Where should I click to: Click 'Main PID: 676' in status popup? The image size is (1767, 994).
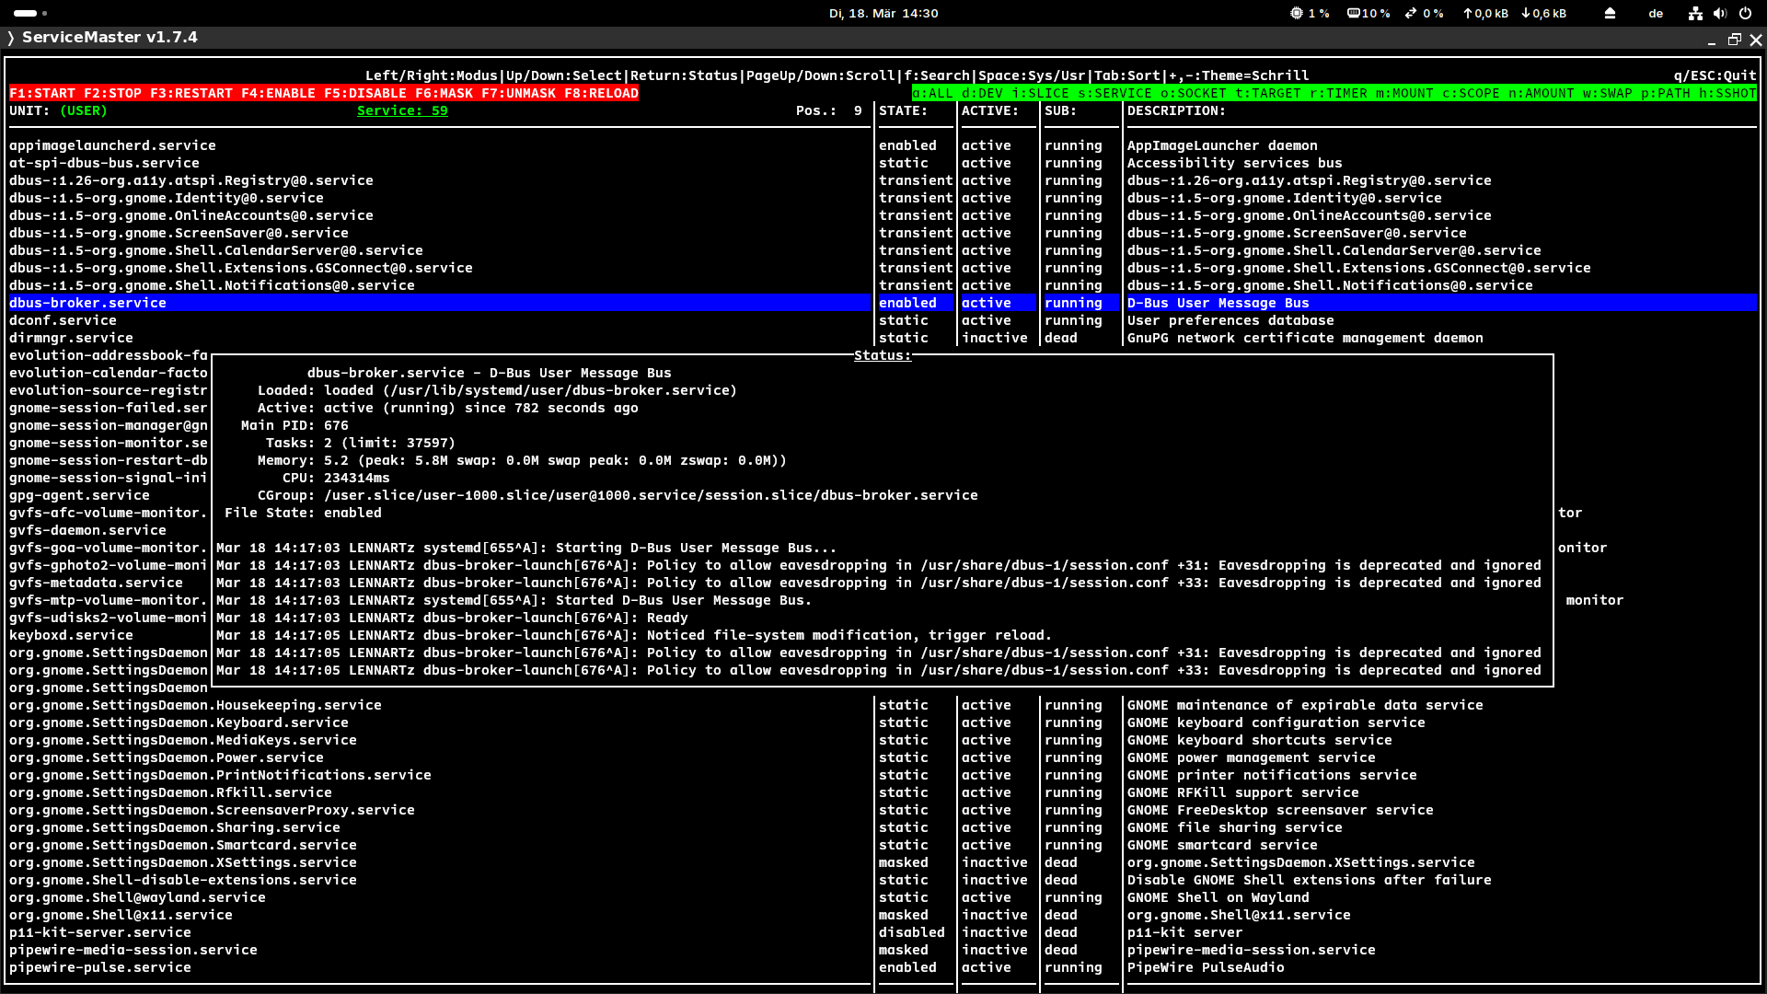(294, 425)
